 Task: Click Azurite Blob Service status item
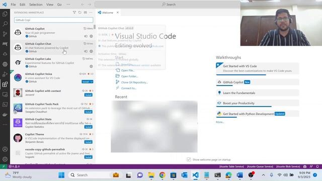[288, 166]
